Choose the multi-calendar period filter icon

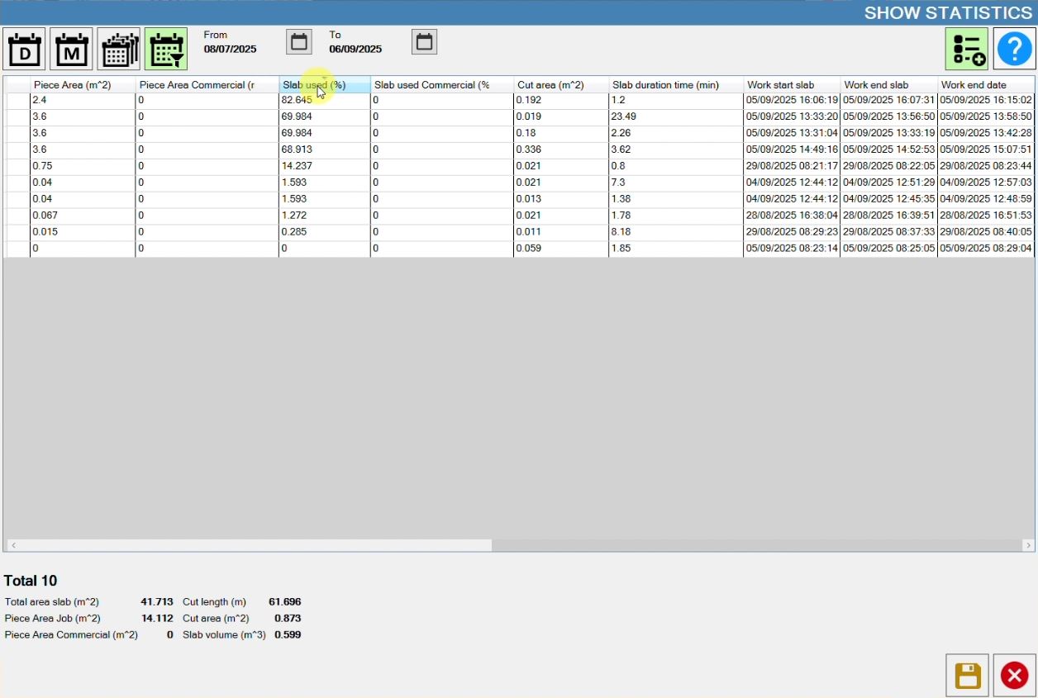click(x=119, y=50)
